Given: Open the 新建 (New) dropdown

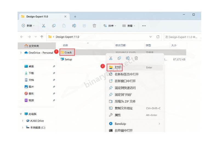Looking at the screenshot, I should pyautogui.click(x=28, y=26).
